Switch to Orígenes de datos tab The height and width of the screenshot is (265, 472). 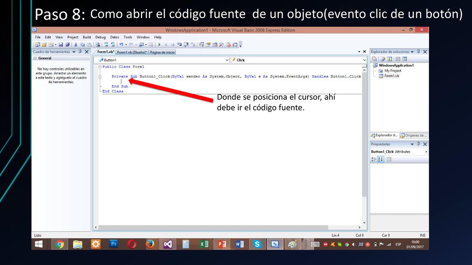pos(414,136)
